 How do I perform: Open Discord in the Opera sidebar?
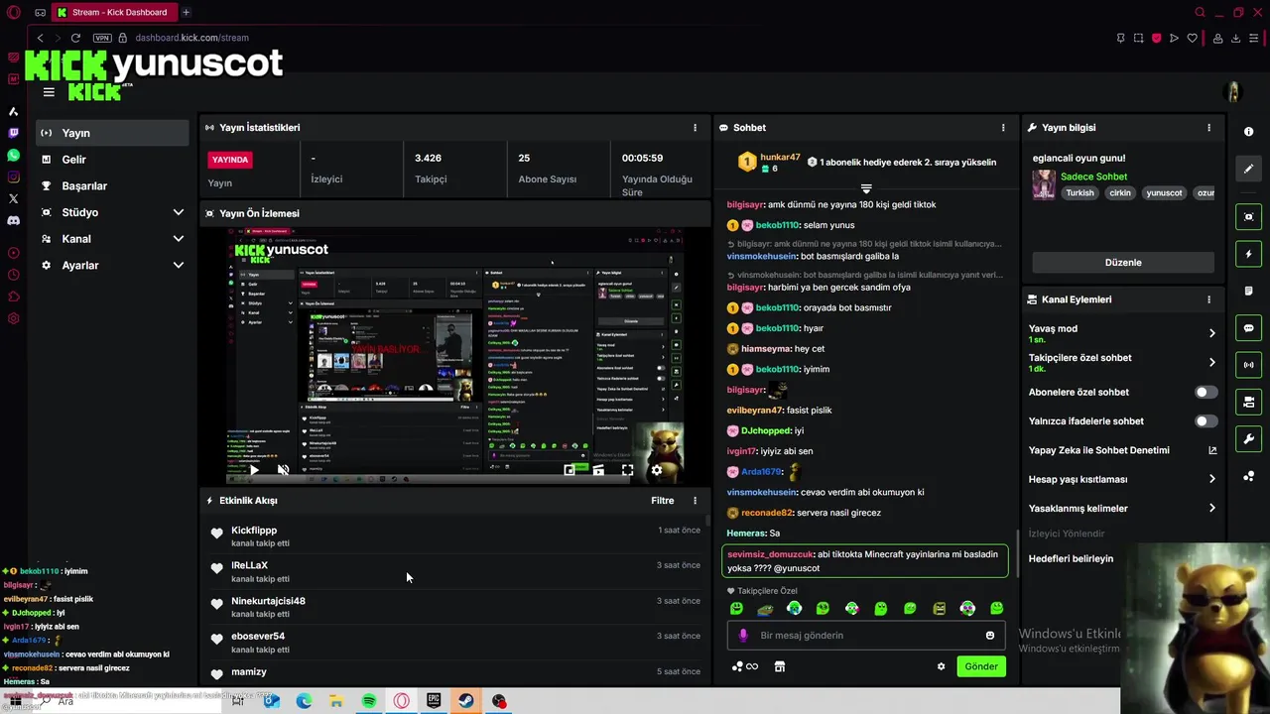tap(13, 221)
